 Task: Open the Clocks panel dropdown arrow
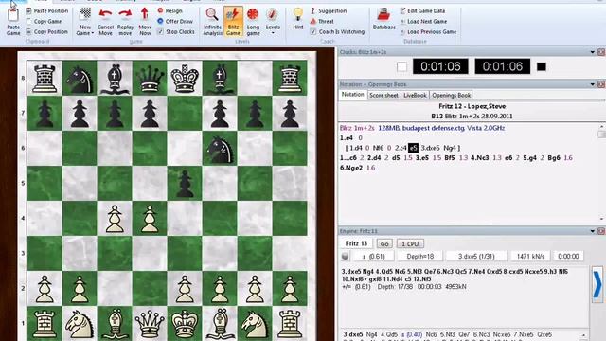[593, 52]
